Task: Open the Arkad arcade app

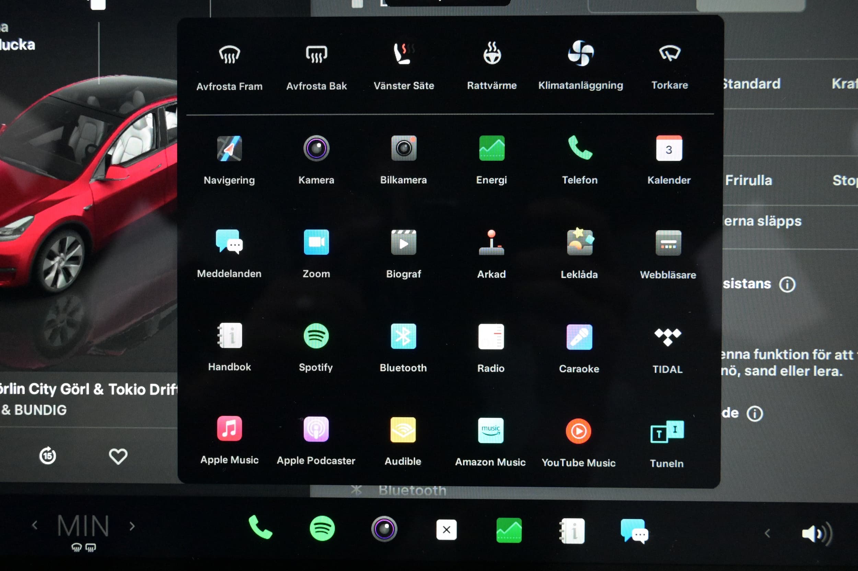Action: tap(491, 254)
